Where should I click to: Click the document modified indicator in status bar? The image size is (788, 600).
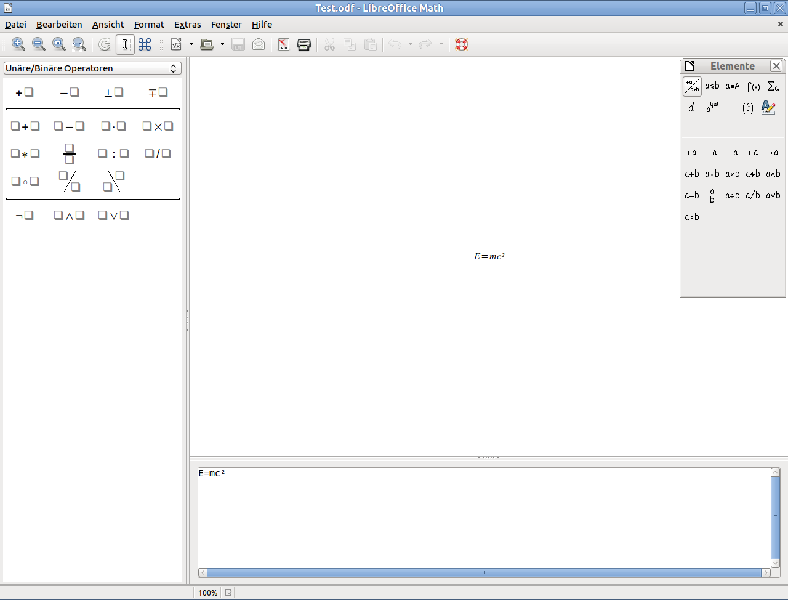[228, 593]
